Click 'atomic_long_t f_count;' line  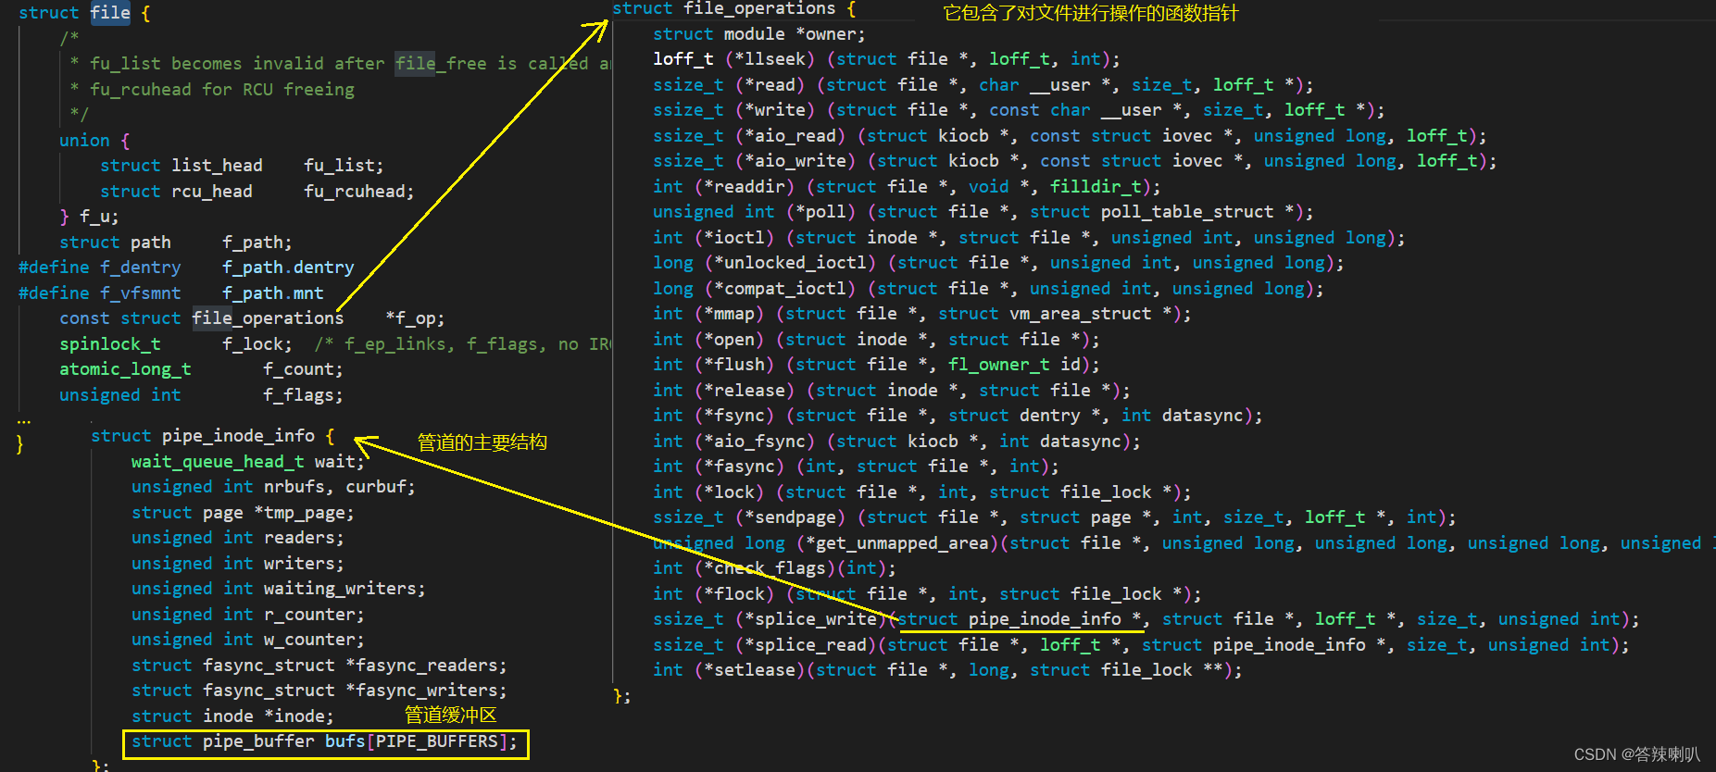201,369
